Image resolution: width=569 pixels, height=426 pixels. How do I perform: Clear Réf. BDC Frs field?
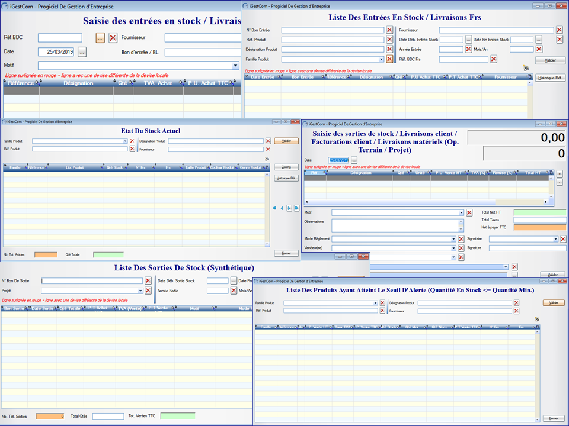[x=494, y=59]
